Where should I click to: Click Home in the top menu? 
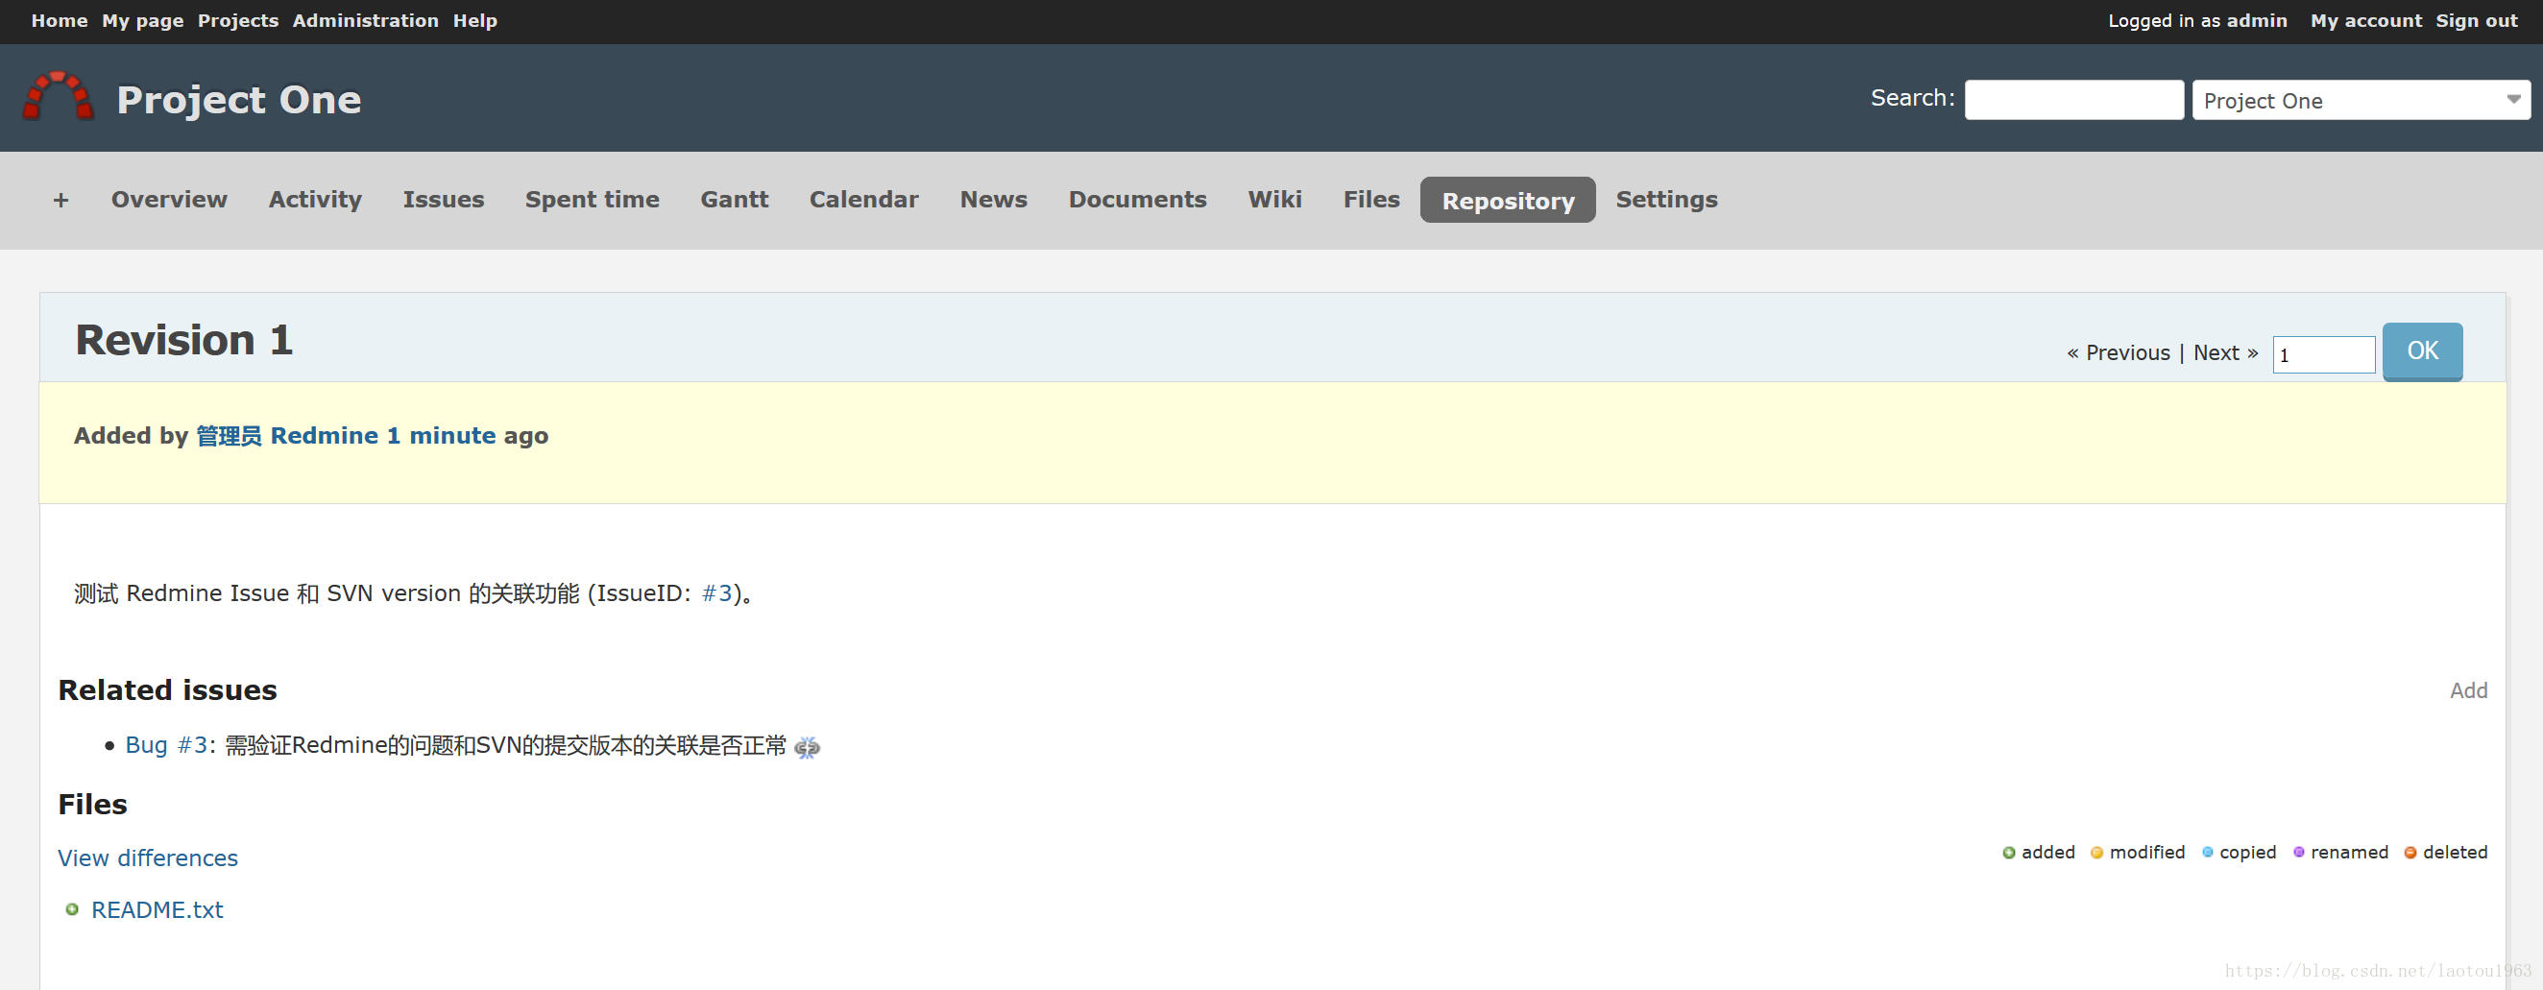60,21
